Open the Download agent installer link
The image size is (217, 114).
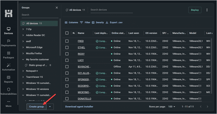79,107
